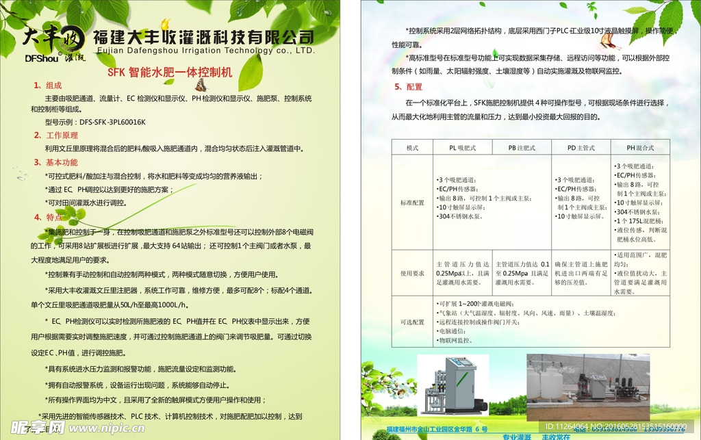Click the table header PB 注肥式
The height and width of the screenshot is (440, 701).
[521, 148]
